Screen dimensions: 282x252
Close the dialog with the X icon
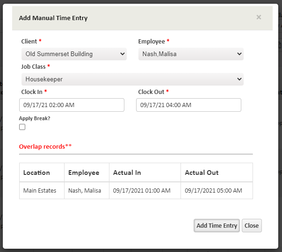point(259,17)
